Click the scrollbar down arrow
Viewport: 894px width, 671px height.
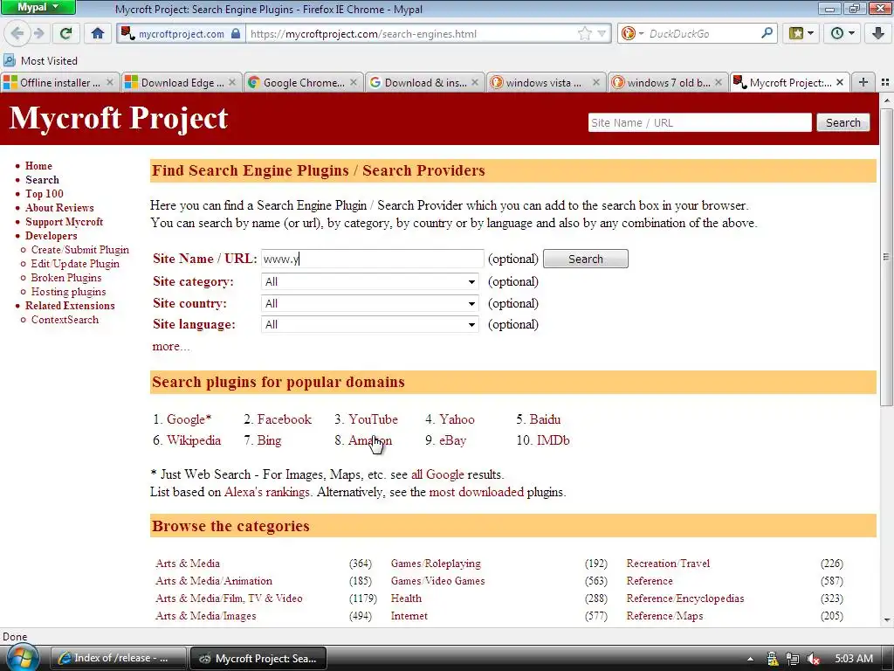pos(887,619)
